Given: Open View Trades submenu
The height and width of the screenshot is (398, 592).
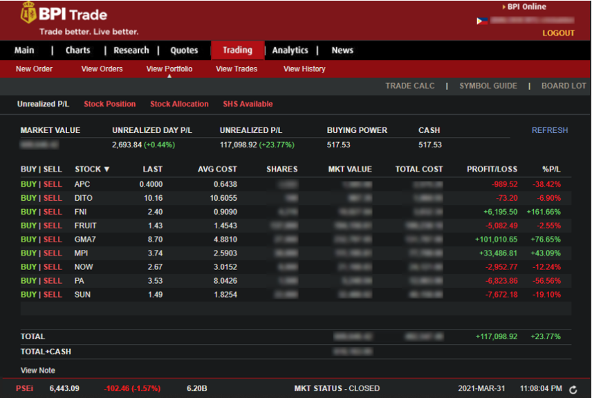Looking at the screenshot, I should click(x=237, y=69).
